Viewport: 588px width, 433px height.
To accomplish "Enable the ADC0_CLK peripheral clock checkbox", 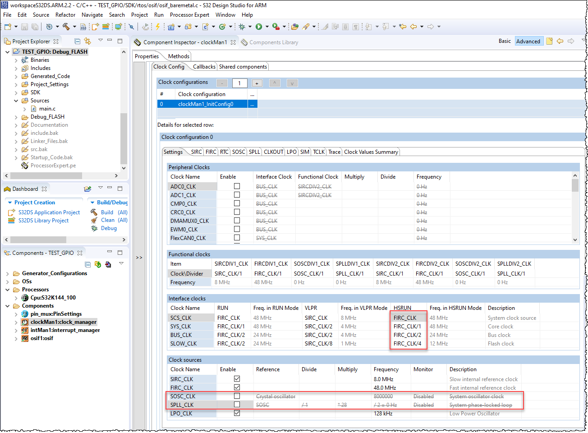I will [x=237, y=186].
